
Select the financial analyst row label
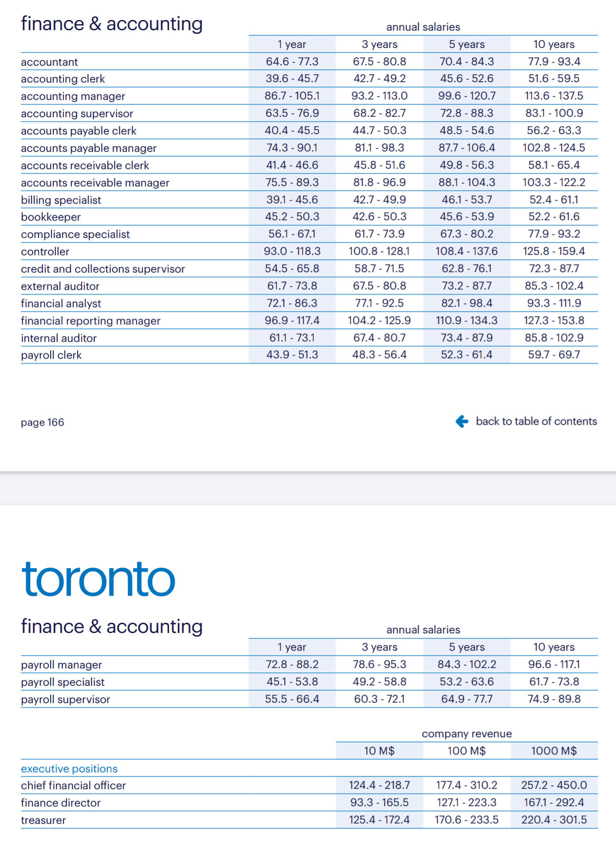(x=61, y=304)
